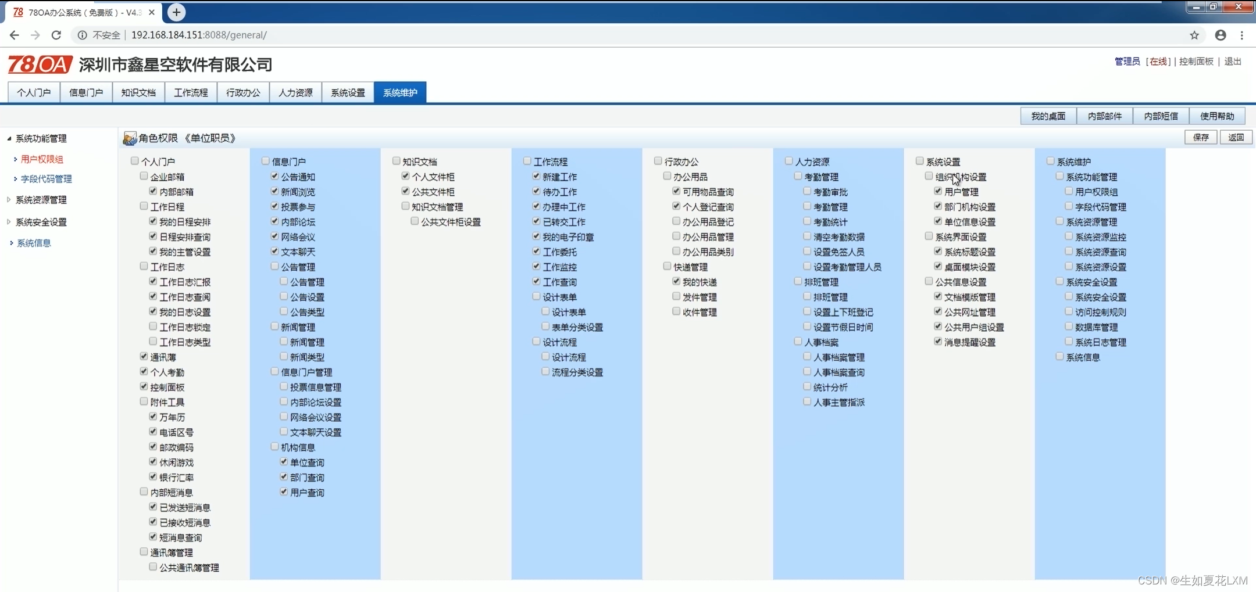Open the 行政办公 tab

point(243,92)
